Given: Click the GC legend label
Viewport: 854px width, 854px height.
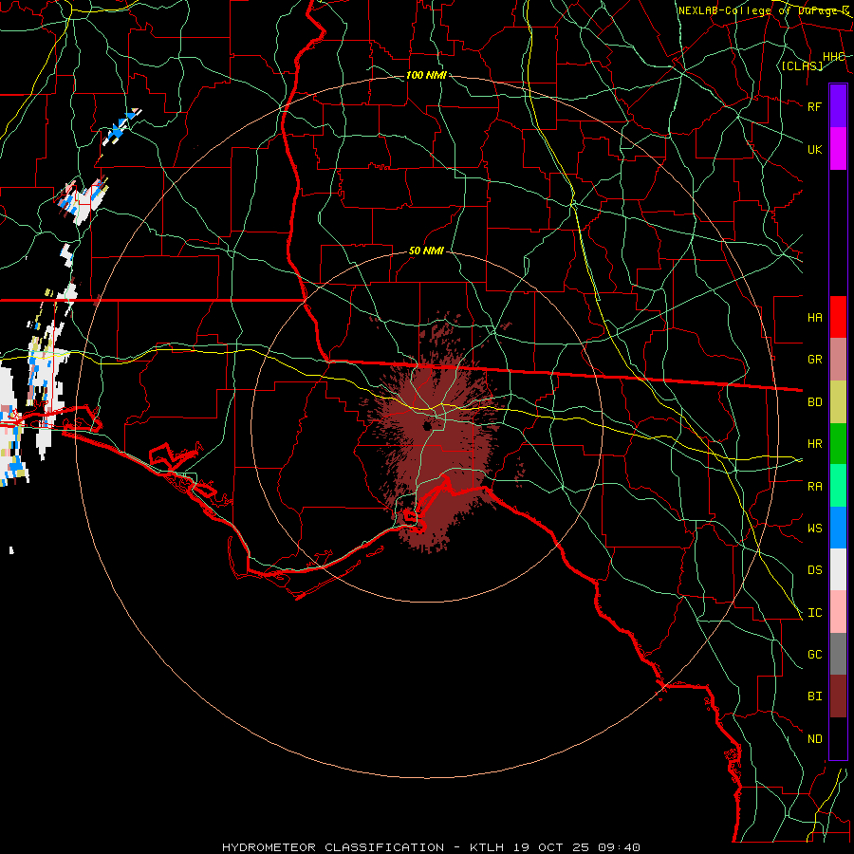Looking at the screenshot, I should click(815, 655).
